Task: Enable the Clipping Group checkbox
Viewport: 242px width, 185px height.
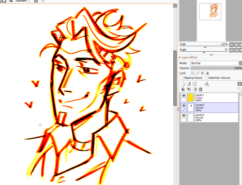Action: click(x=181, y=78)
